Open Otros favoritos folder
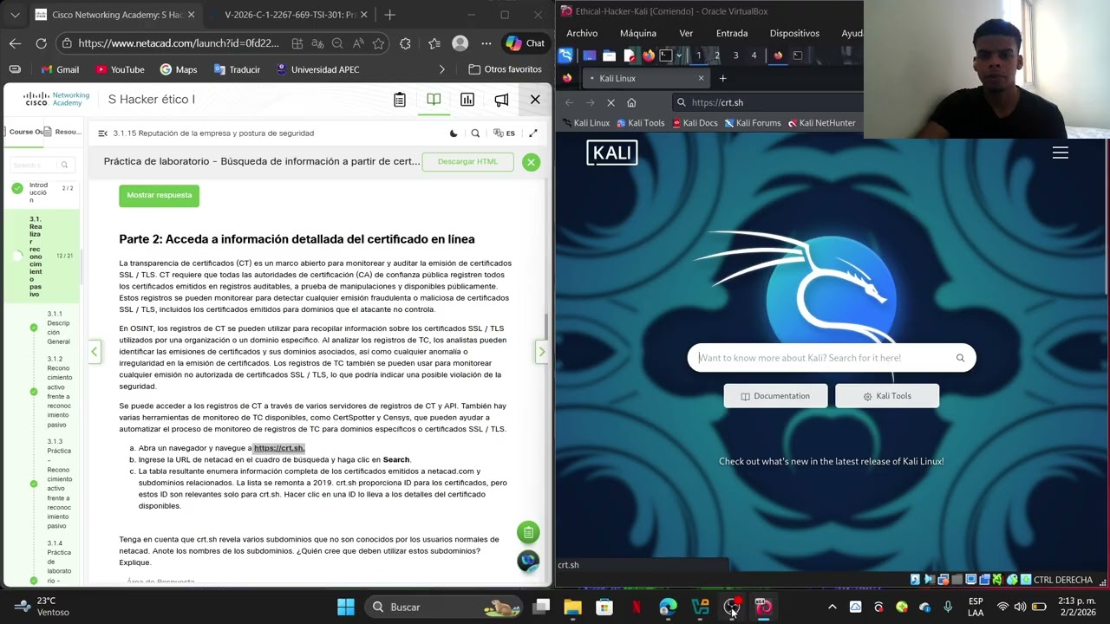Viewport: 1110px width, 624px height. (505, 69)
